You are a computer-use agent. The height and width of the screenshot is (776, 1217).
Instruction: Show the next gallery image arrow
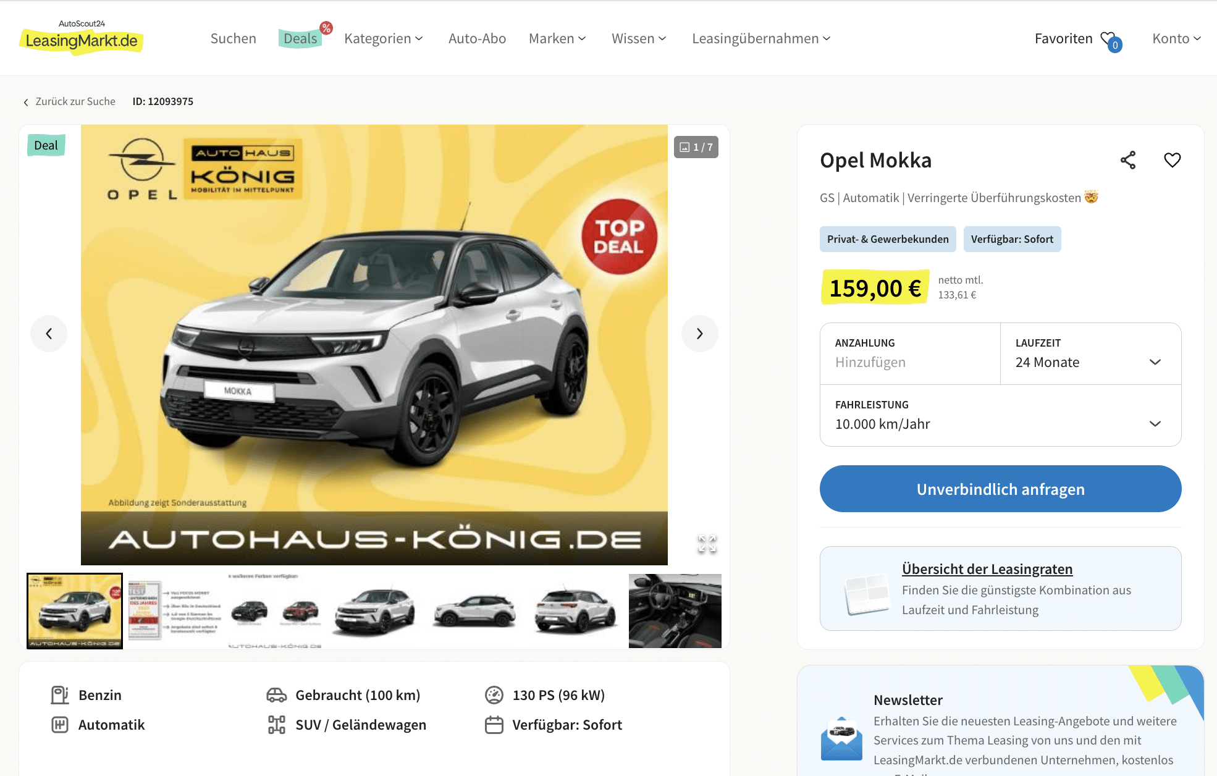pos(700,334)
